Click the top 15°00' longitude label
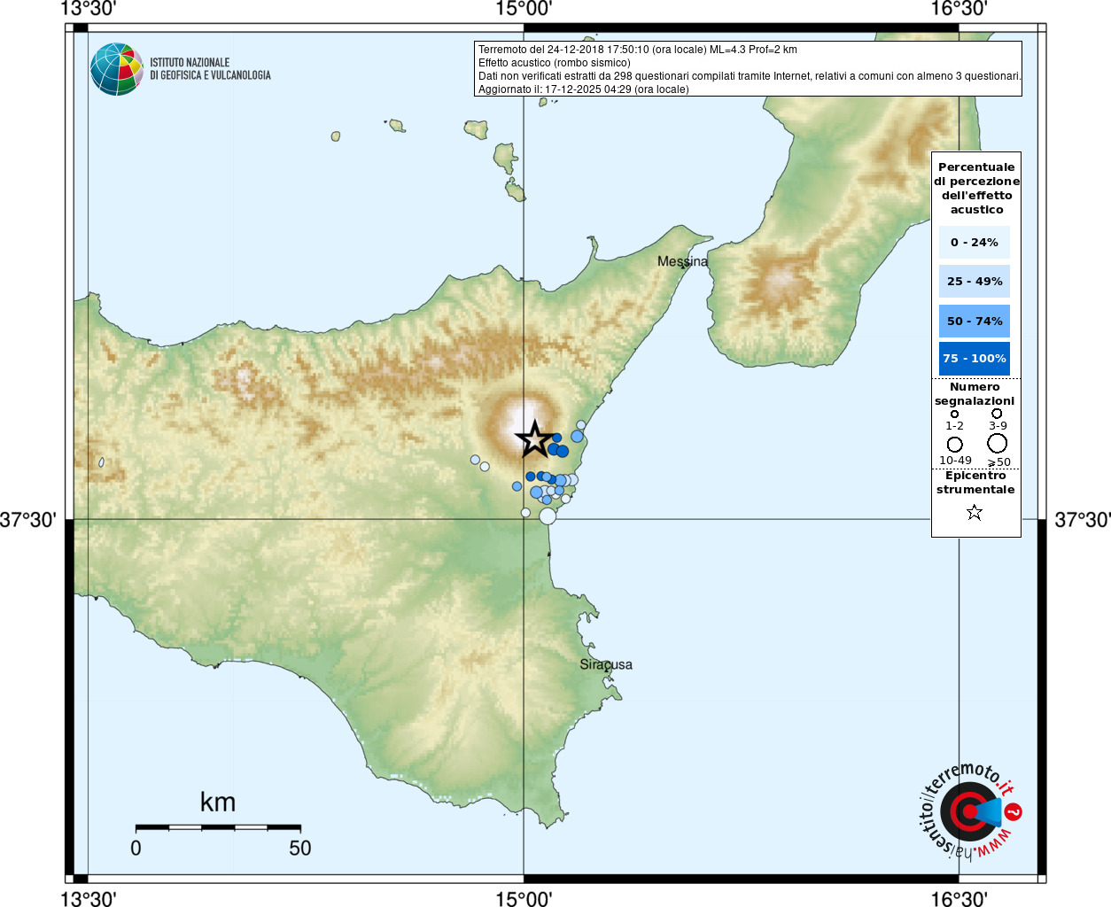Image resolution: width=1111 pixels, height=907 pixels. click(524, 9)
